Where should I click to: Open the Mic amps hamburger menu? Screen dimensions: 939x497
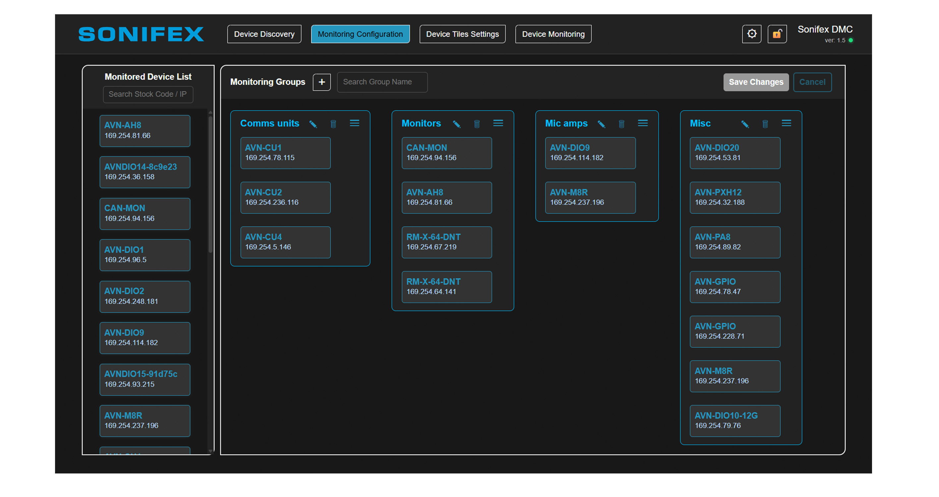click(643, 123)
